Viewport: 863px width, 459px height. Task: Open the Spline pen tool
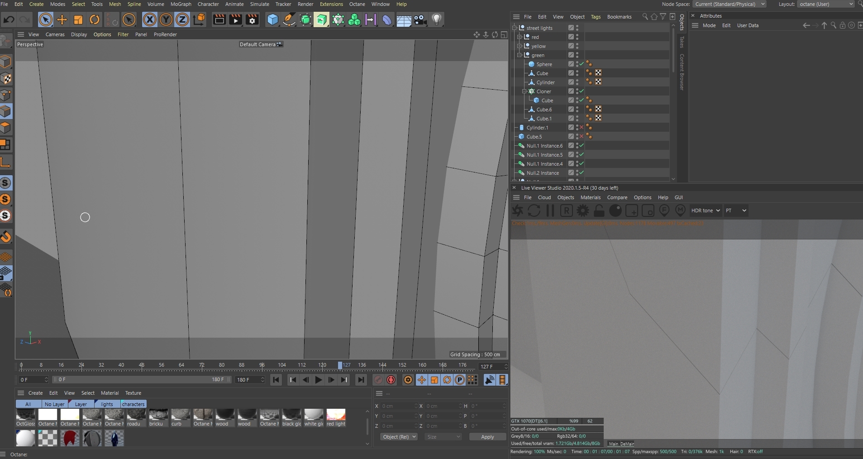click(289, 19)
